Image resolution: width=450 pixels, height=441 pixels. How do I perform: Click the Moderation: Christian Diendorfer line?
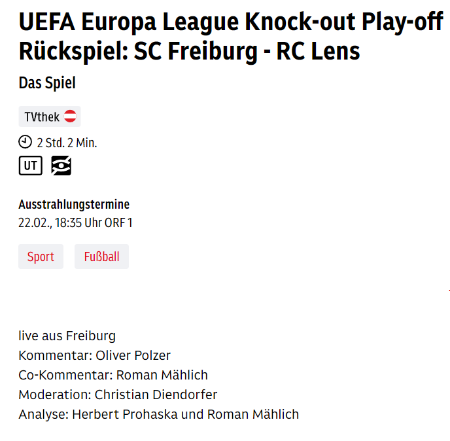point(118,395)
